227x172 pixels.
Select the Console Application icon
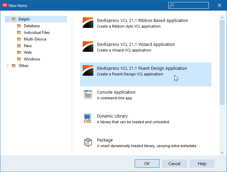[x=88, y=94]
